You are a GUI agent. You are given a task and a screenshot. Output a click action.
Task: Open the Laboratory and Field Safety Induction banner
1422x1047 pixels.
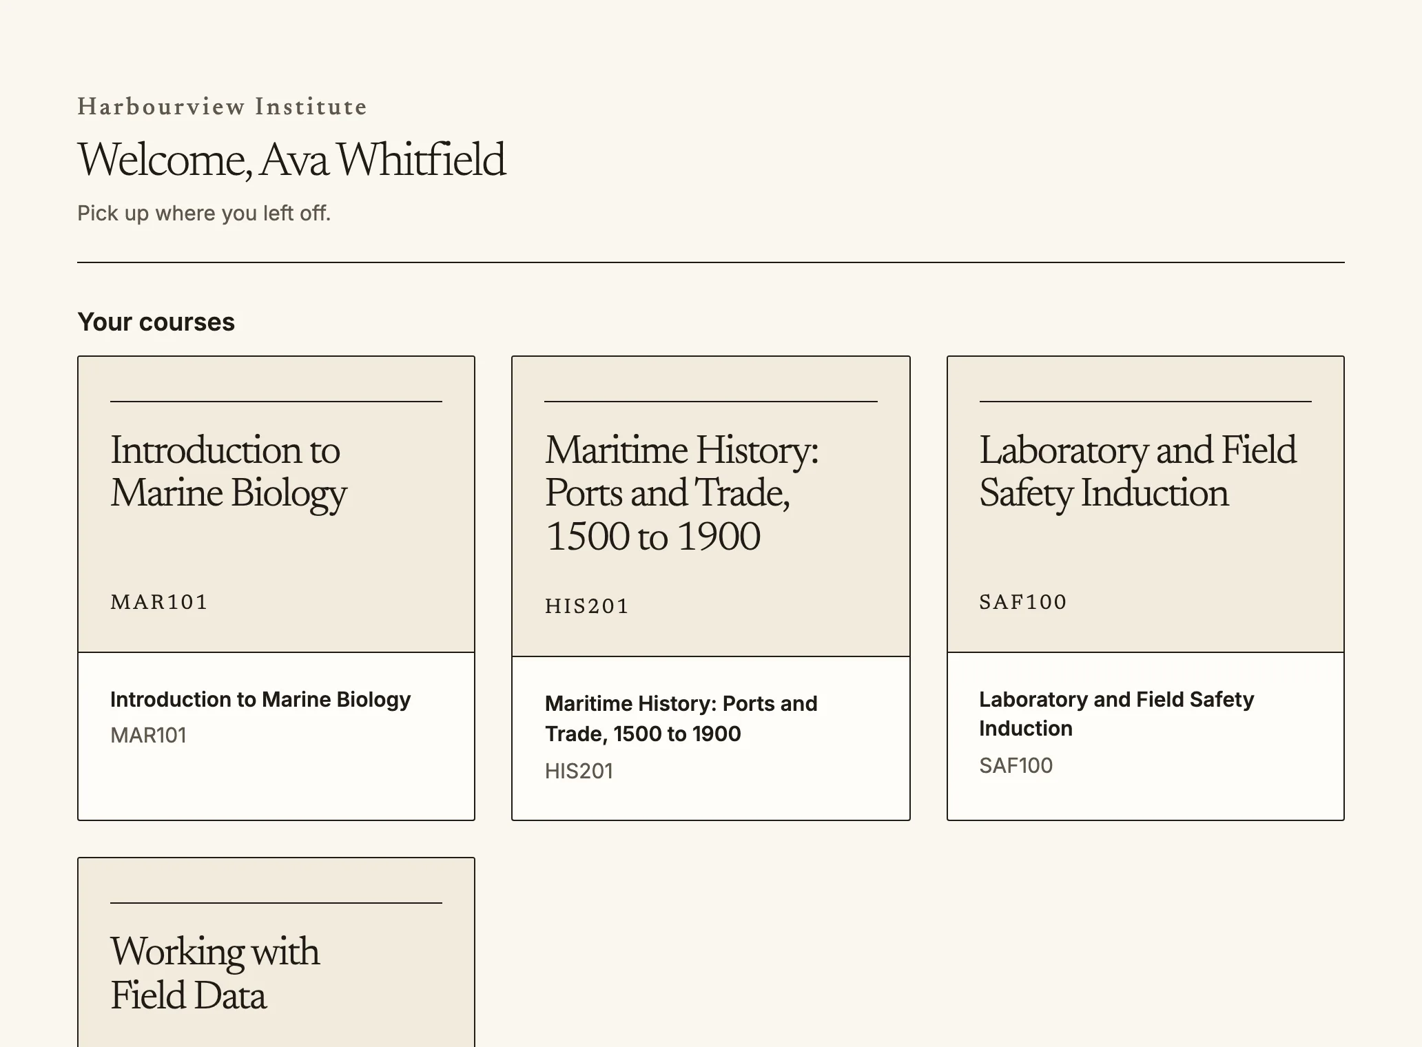coord(1145,504)
